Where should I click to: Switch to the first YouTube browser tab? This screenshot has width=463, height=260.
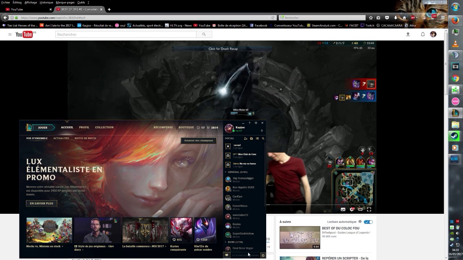tap(29, 9)
